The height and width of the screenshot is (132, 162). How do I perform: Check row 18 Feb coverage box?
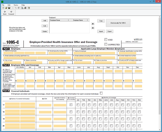click(83, 112)
